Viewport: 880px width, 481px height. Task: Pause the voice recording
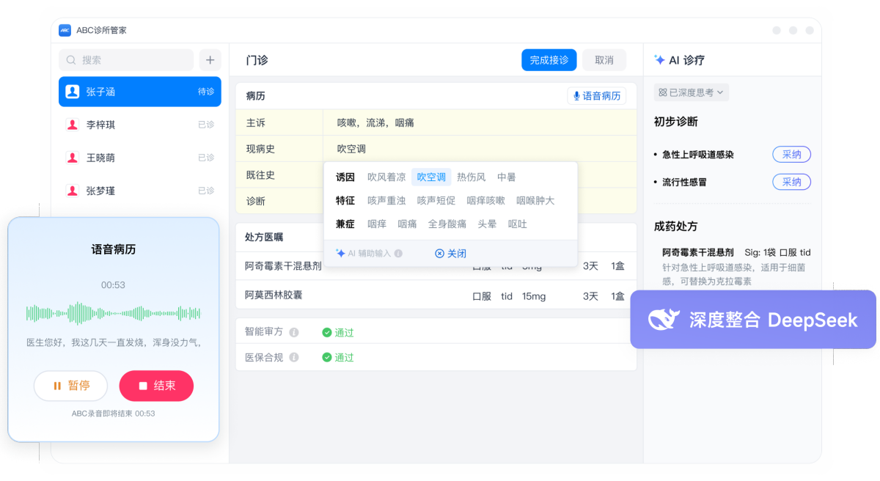coord(70,386)
